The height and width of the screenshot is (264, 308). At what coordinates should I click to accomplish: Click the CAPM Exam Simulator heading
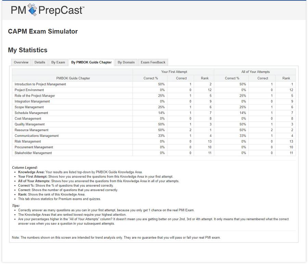click(x=43, y=32)
